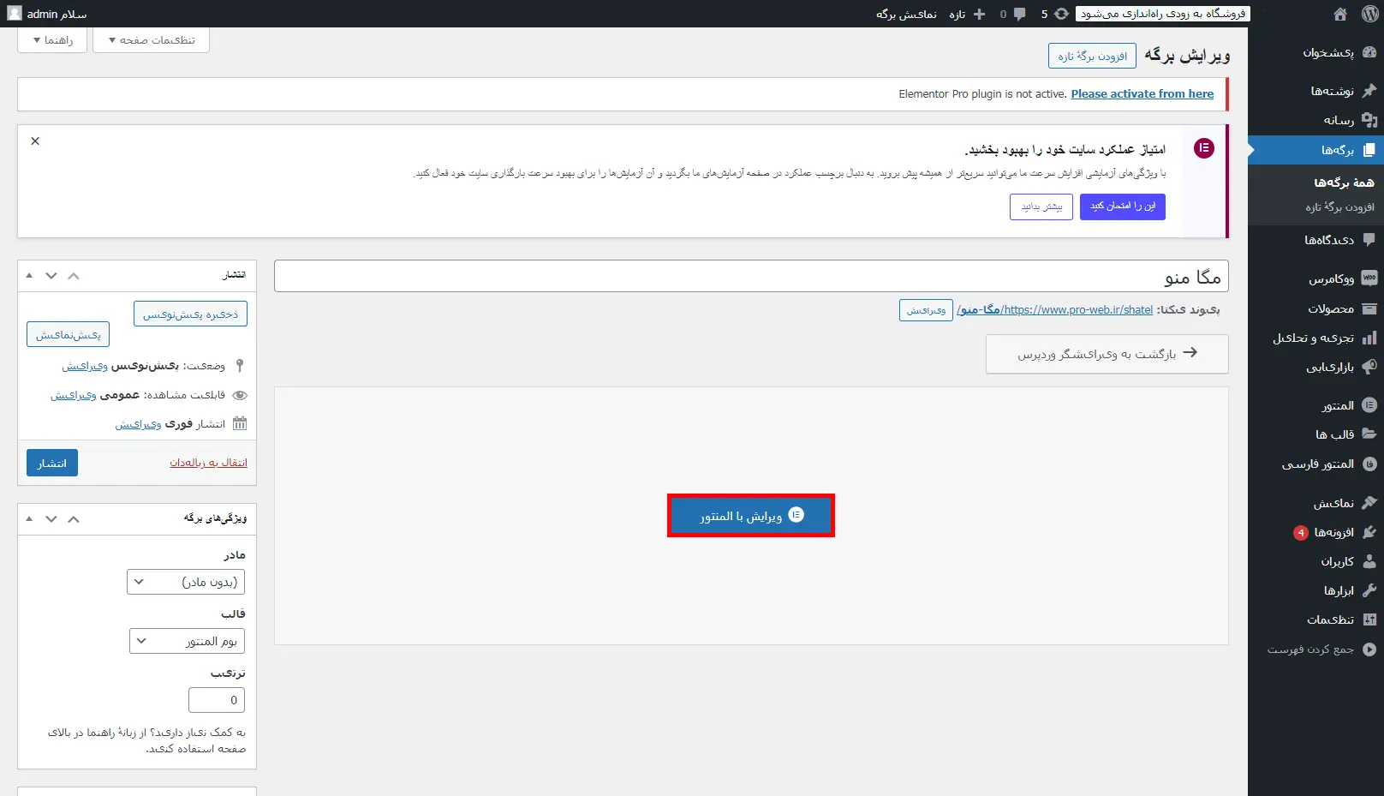Open ووکامرس Woo icon in sidebar
This screenshot has width=1384, height=796.
(x=1369, y=278)
